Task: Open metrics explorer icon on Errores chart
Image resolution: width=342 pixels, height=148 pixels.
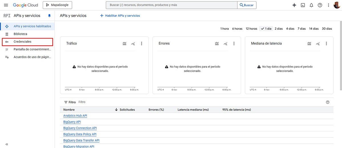Action: tap(225, 43)
